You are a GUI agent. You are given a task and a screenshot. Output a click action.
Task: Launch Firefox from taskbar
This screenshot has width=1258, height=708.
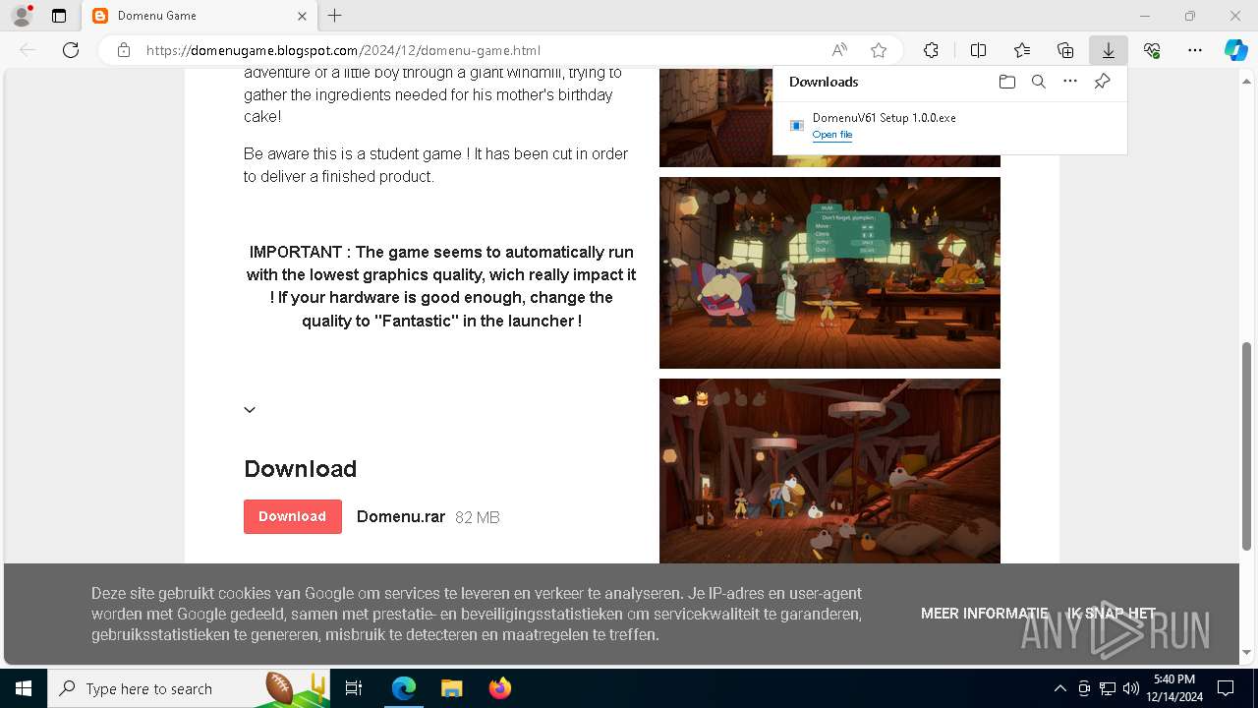[x=500, y=688]
